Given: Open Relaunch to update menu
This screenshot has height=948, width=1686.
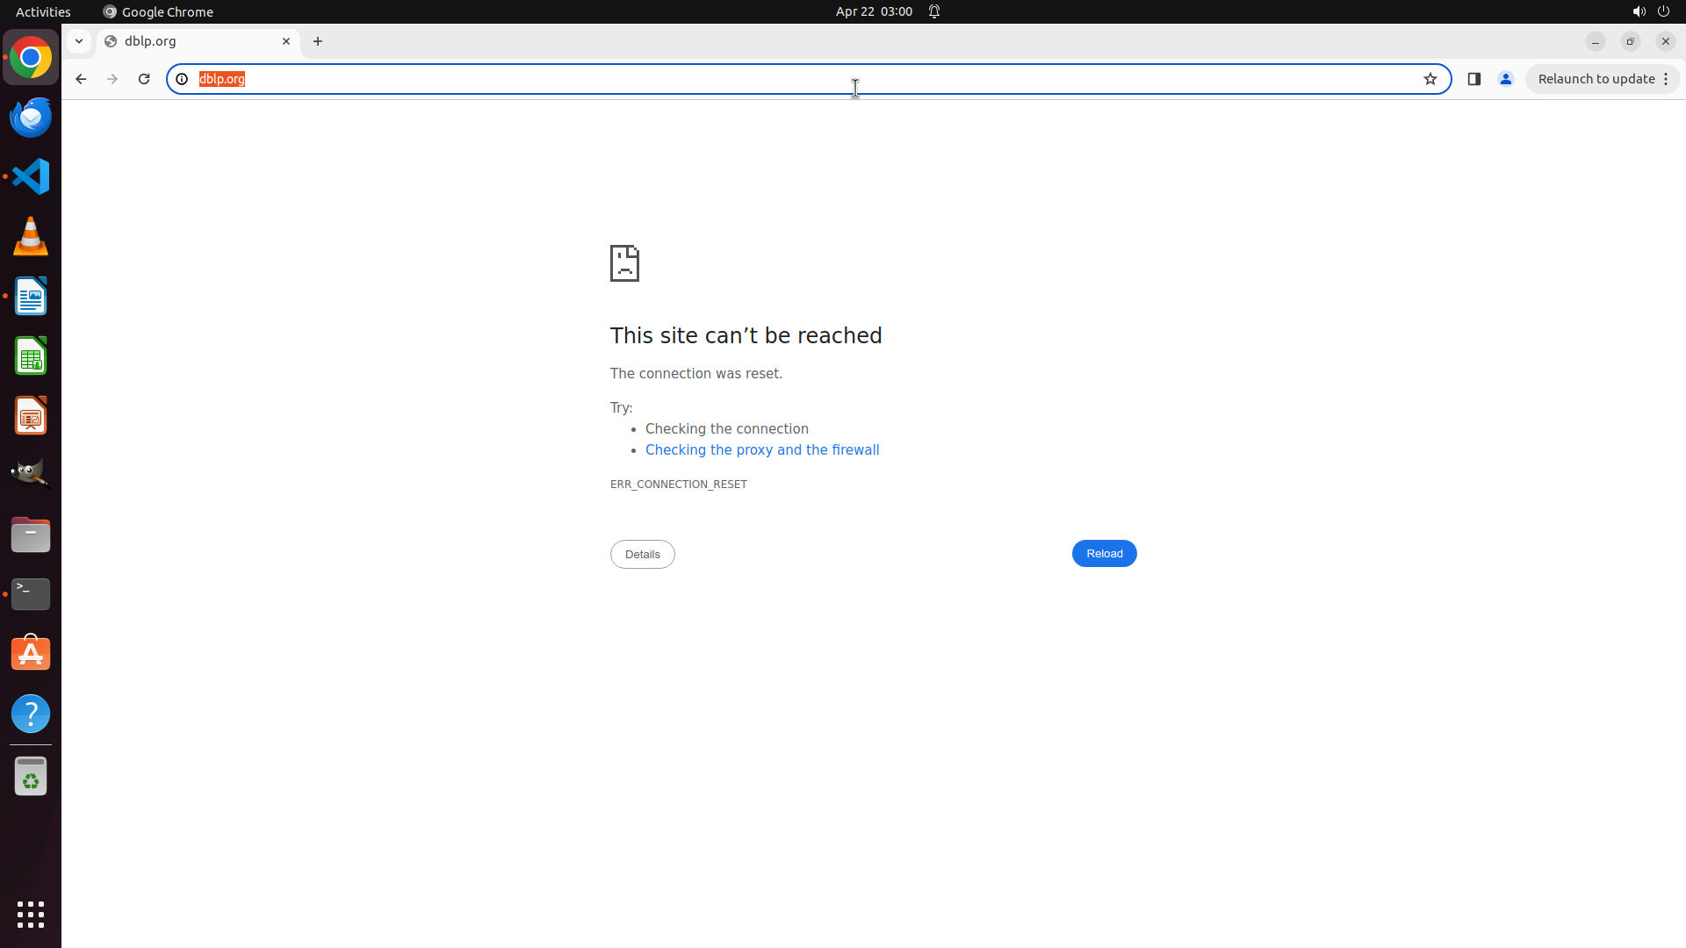Looking at the screenshot, I should [1603, 79].
